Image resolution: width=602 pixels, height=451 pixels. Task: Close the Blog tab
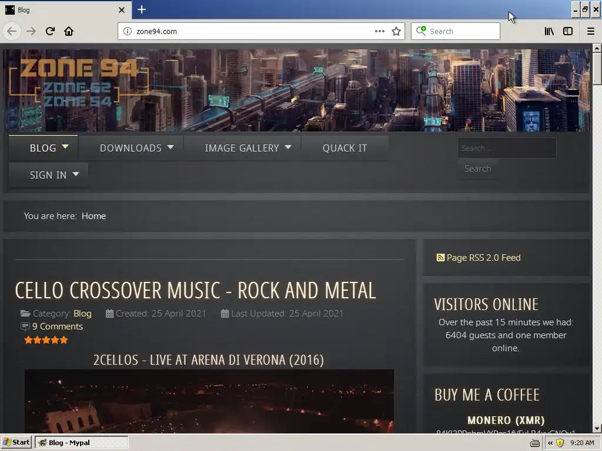121,10
